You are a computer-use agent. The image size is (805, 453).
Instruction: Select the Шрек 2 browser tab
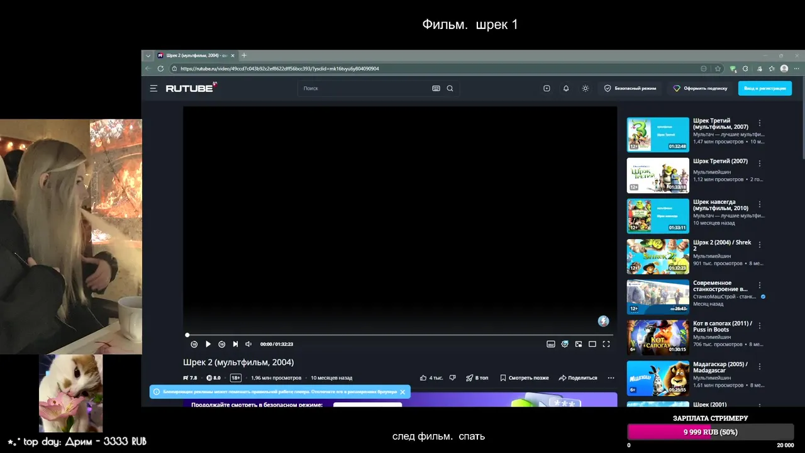[196, 55]
